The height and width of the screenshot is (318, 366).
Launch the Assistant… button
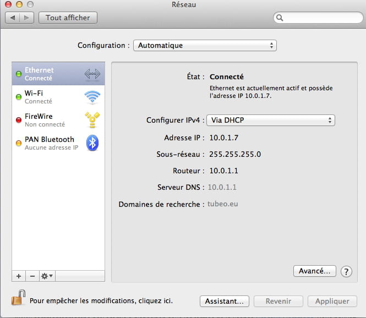click(x=225, y=301)
